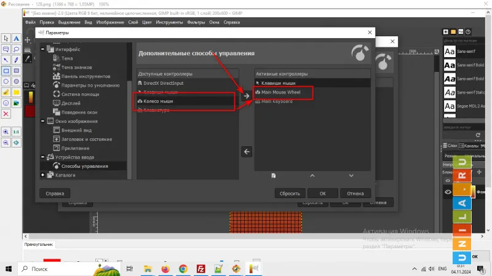The height and width of the screenshot is (276, 492).
Task: Move the controller up with the up chevron
Action: [312, 176]
